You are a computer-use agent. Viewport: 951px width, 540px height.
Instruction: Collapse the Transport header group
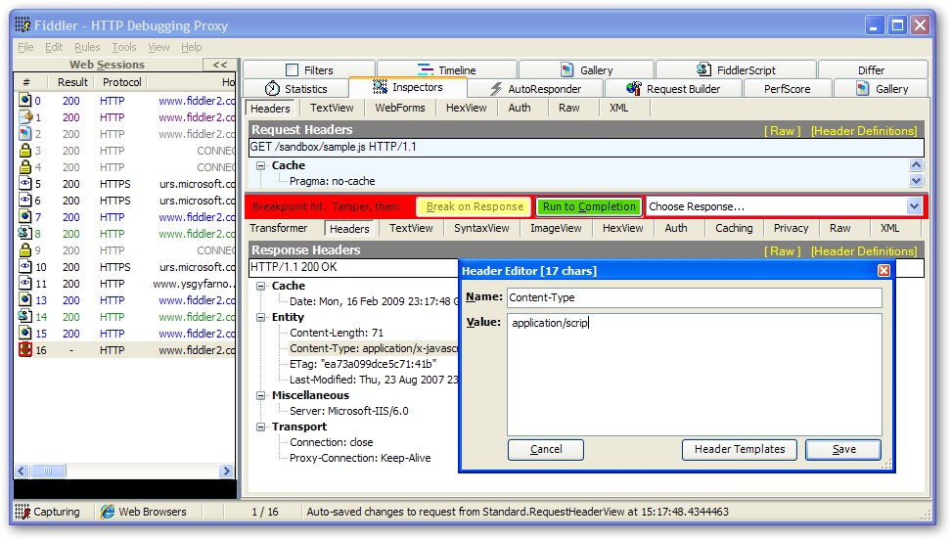click(261, 427)
